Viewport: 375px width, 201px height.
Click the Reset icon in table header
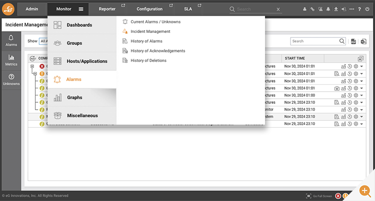point(33,58)
